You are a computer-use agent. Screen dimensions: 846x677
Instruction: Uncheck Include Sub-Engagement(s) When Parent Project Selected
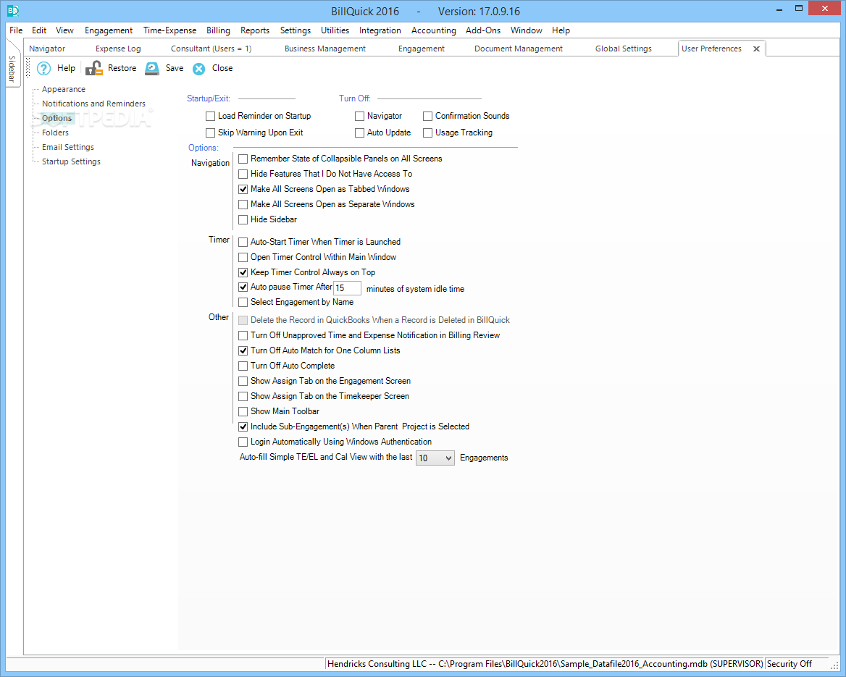(x=243, y=426)
